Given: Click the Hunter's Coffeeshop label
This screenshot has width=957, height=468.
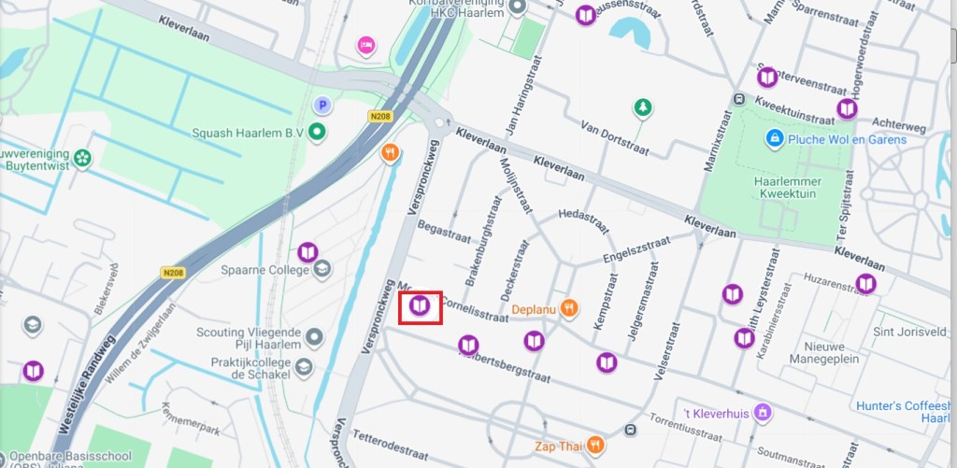Looking at the screenshot, I should tap(904, 412).
